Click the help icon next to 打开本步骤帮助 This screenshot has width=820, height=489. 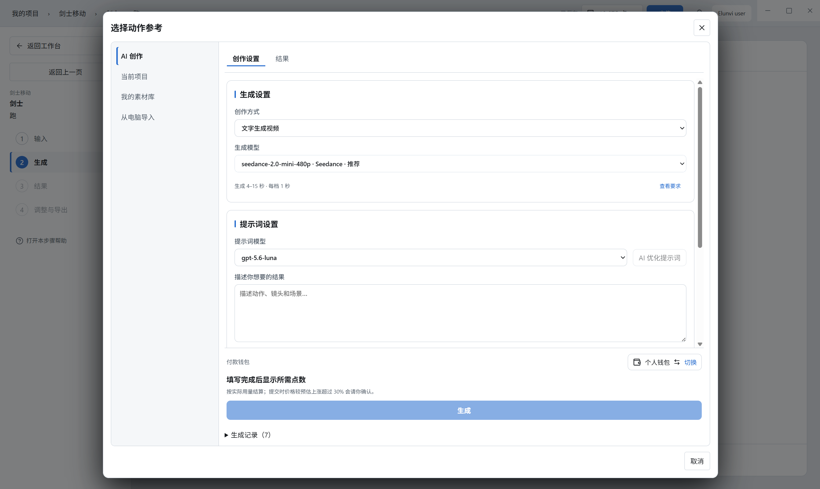click(20, 241)
